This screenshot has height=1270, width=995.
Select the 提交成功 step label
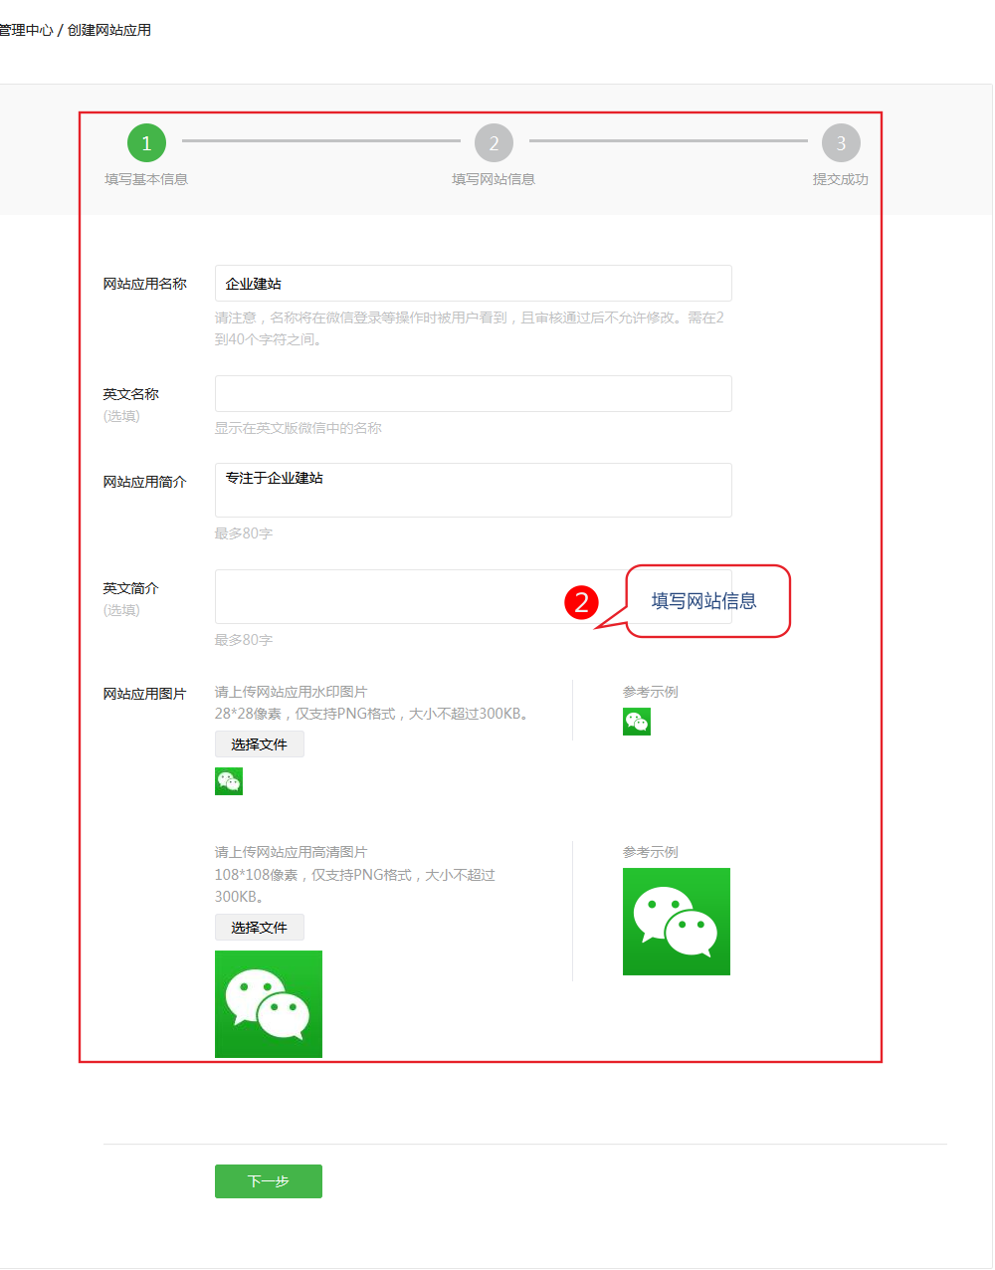841,179
